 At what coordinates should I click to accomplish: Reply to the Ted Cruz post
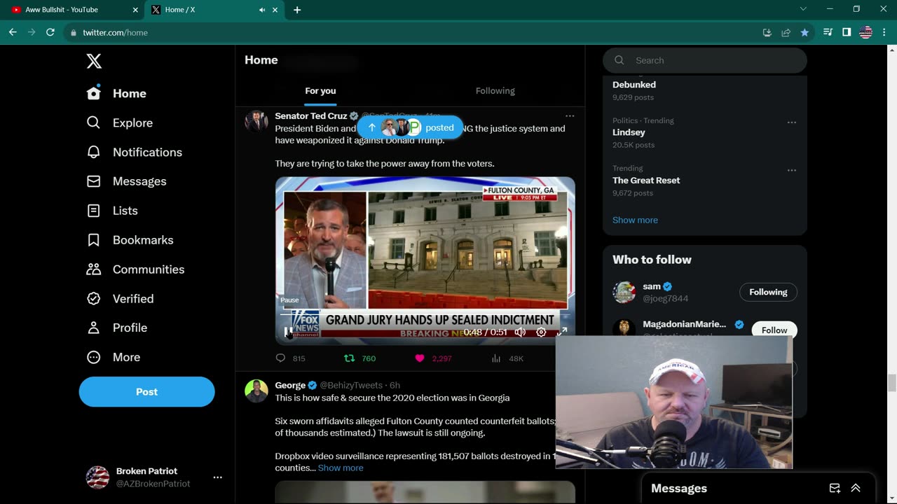click(281, 358)
